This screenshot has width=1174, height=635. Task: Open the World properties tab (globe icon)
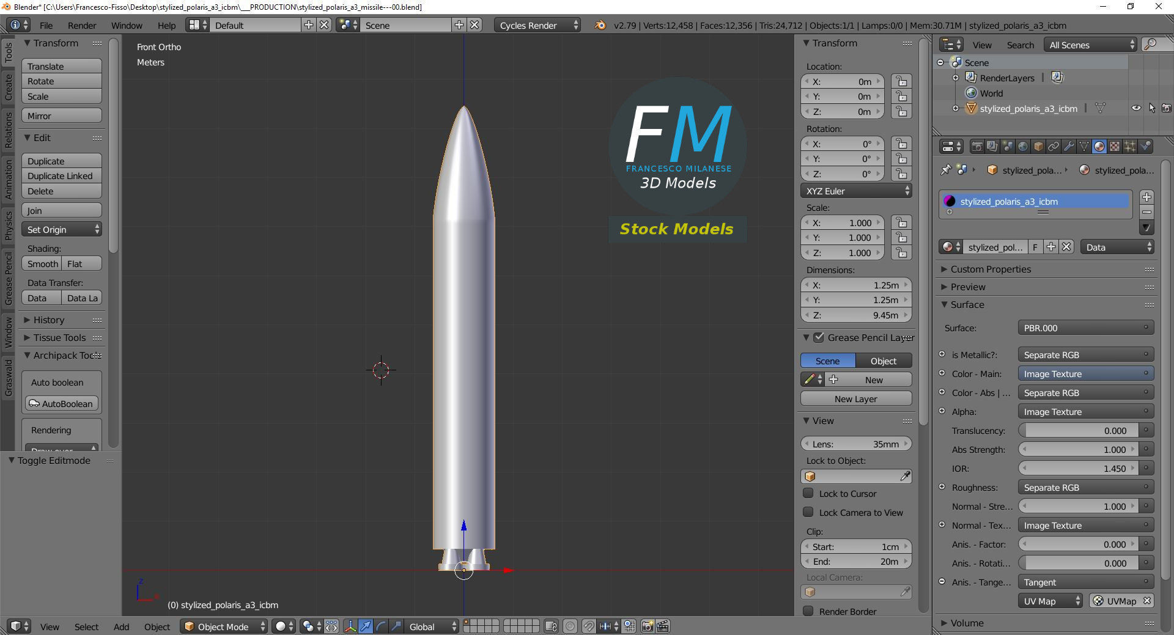tap(1023, 147)
